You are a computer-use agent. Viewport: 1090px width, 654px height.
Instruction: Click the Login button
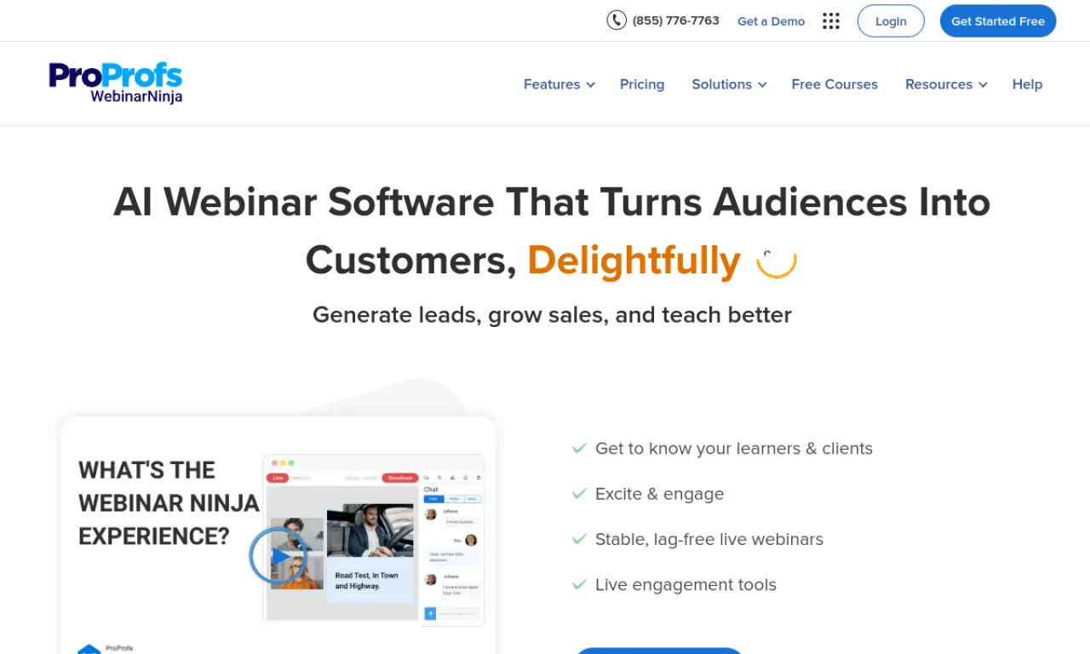click(891, 21)
